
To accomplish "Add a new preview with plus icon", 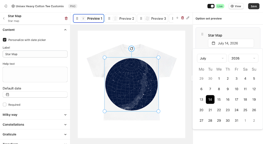I will [x=177, y=18].
